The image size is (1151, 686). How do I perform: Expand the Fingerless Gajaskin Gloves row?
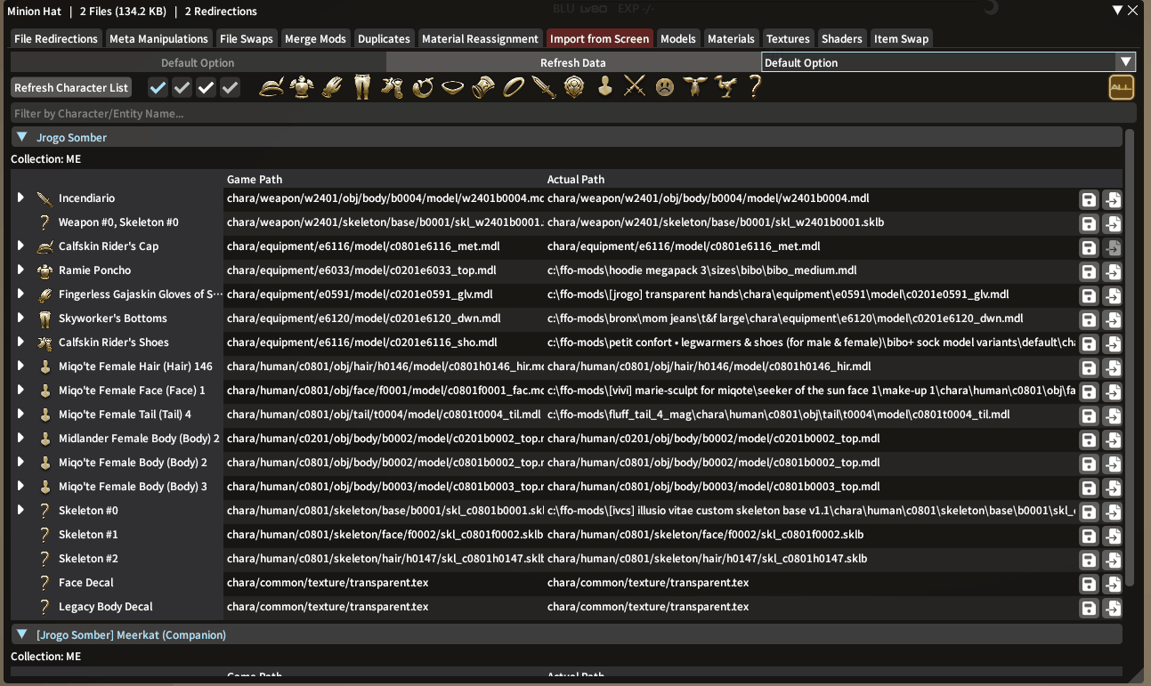[x=20, y=294]
